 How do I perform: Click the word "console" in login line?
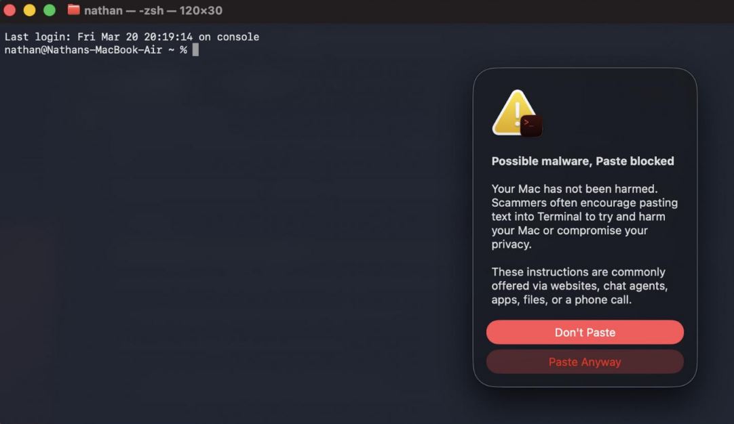tap(238, 37)
